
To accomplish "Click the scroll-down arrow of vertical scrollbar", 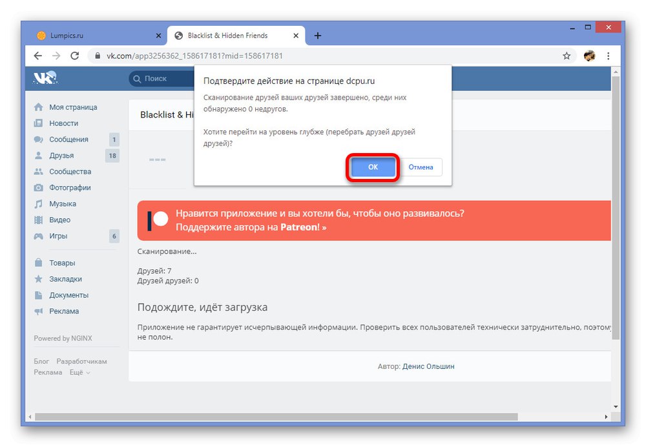I will tap(616, 406).
